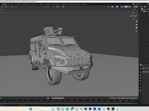Image resolution: width=149 pixels, height=111 pixels.
Task: Jump to the first frame in timeline
Action: (x=53, y=98)
